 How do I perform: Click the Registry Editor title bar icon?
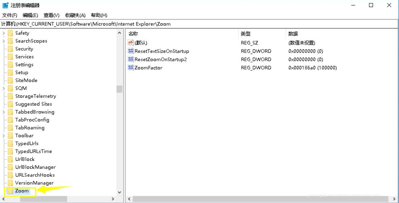pos(5,5)
